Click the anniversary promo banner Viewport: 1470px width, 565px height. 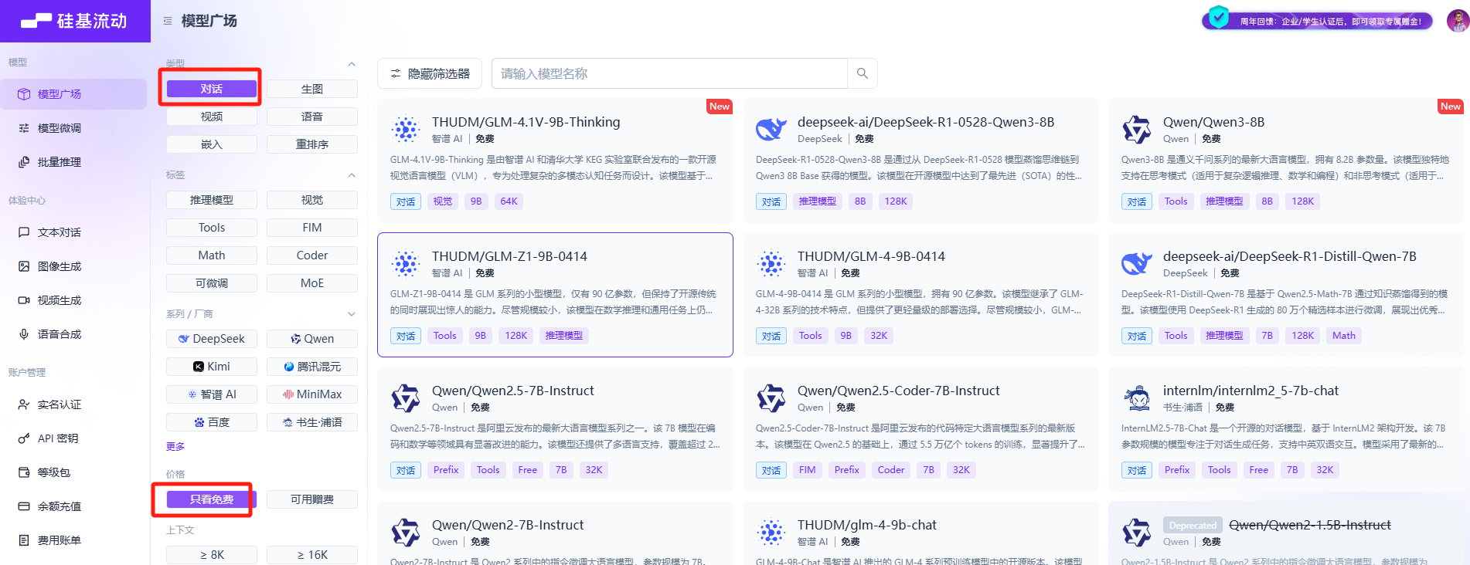[x=1318, y=21]
